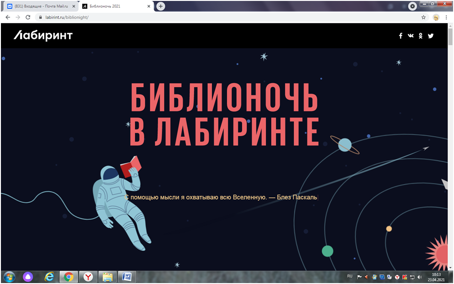Switch to Chrome in the taskbar
This screenshot has width=454, height=284.
coord(68,277)
